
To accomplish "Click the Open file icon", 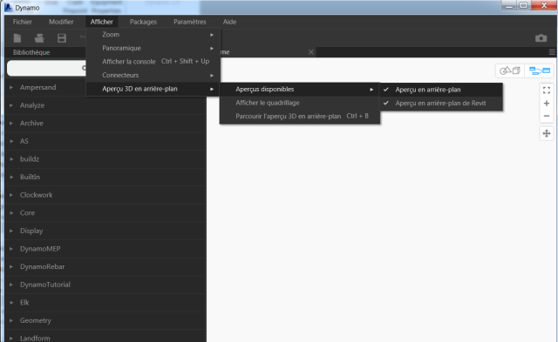I will click(x=39, y=38).
